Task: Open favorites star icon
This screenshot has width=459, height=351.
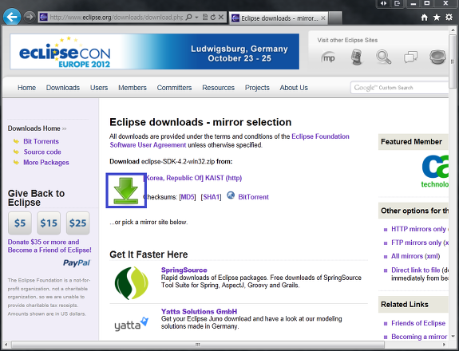Action: pos(437,18)
